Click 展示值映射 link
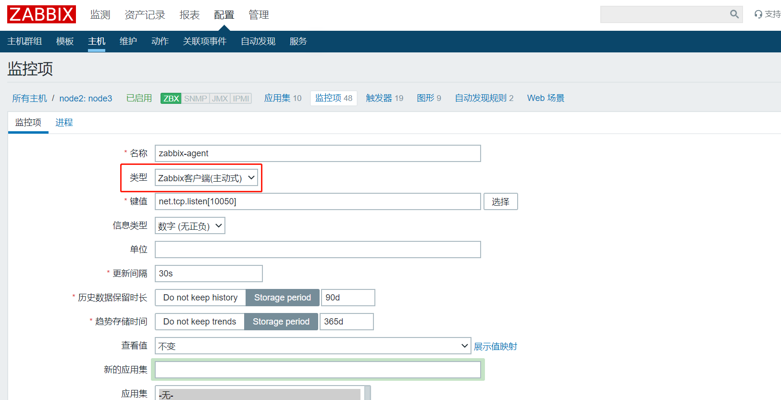Image resolution: width=781 pixels, height=400 pixels. pyautogui.click(x=496, y=346)
